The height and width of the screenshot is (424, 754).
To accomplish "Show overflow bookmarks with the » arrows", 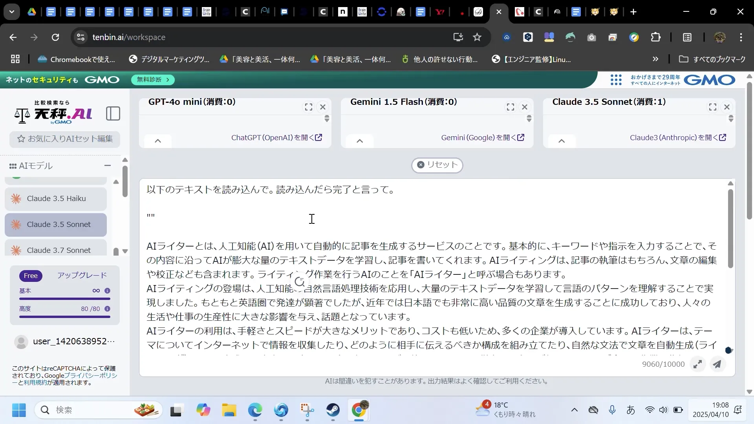I will (655, 59).
